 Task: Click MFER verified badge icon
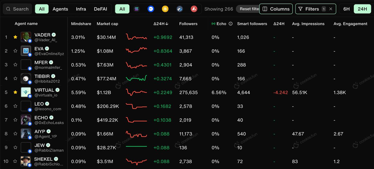pos(51,62)
